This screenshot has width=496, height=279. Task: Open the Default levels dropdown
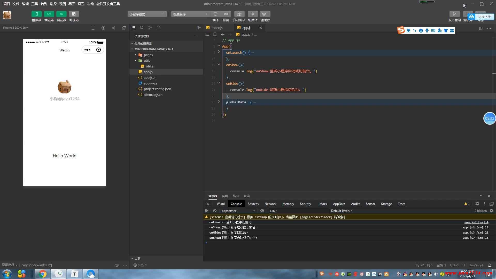[x=342, y=211]
